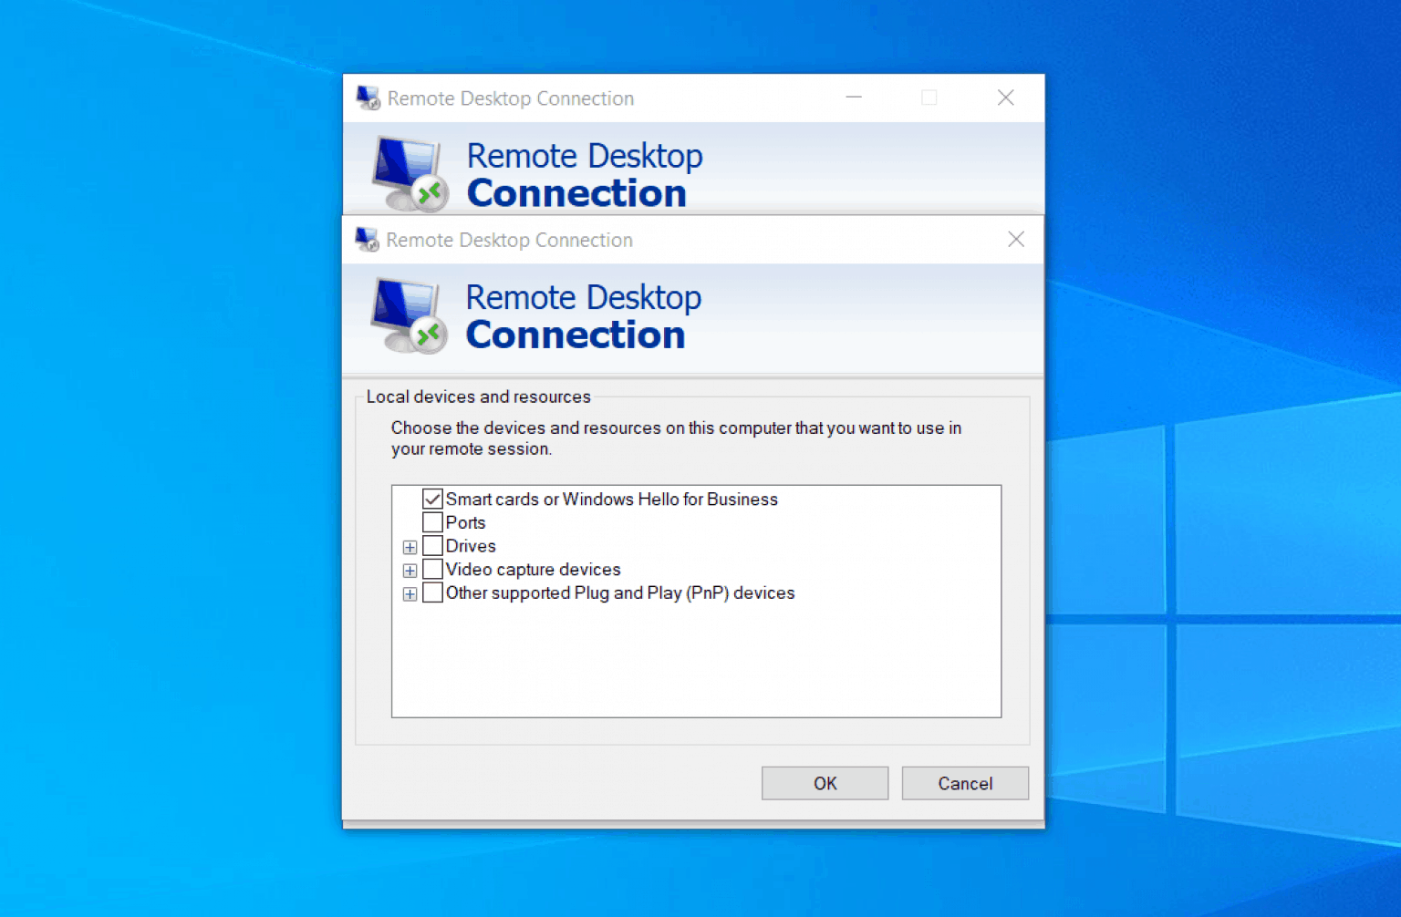Dismiss the dialog using Cancel
This screenshot has width=1401, height=917.
click(x=964, y=783)
